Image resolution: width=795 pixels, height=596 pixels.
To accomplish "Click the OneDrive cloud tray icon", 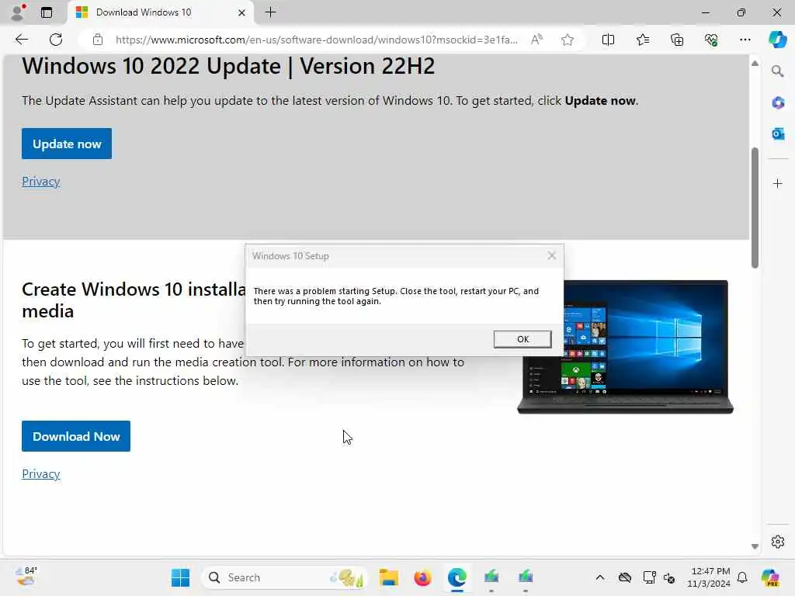I will [625, 577].
